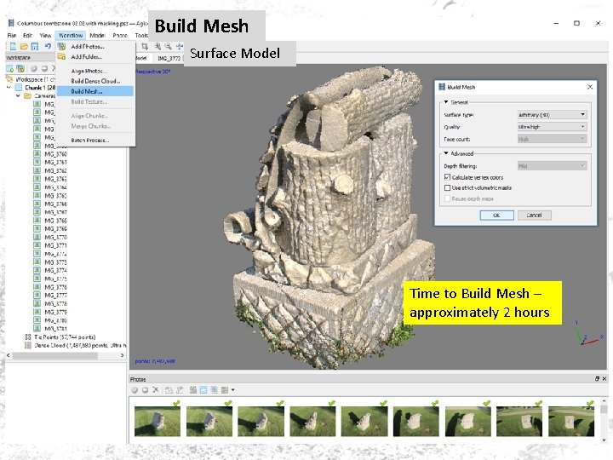The width and height of the screenshot is (613, 460).
Task: Open the Model menu
Action: tap(97, 35)
